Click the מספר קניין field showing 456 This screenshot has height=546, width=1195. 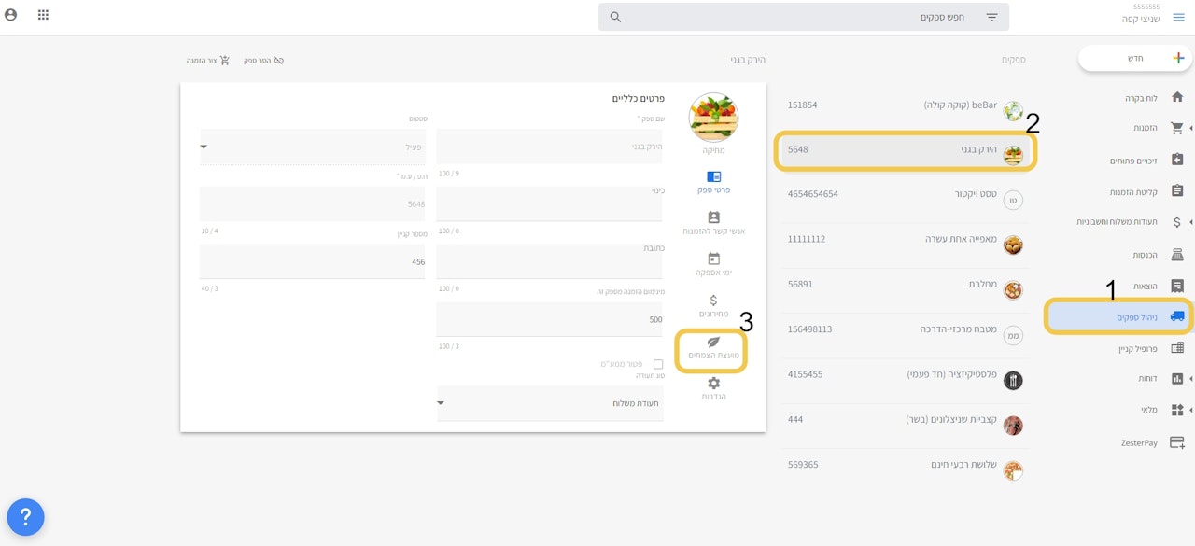tap(313, 261)
